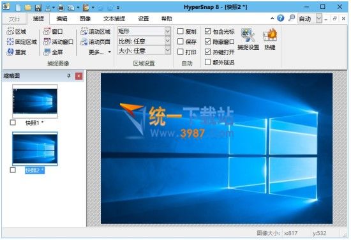The height and width of the screenshot is (240, 351).
Task: Select the 快照1 thumbnail image
Action: pos(35,101)
